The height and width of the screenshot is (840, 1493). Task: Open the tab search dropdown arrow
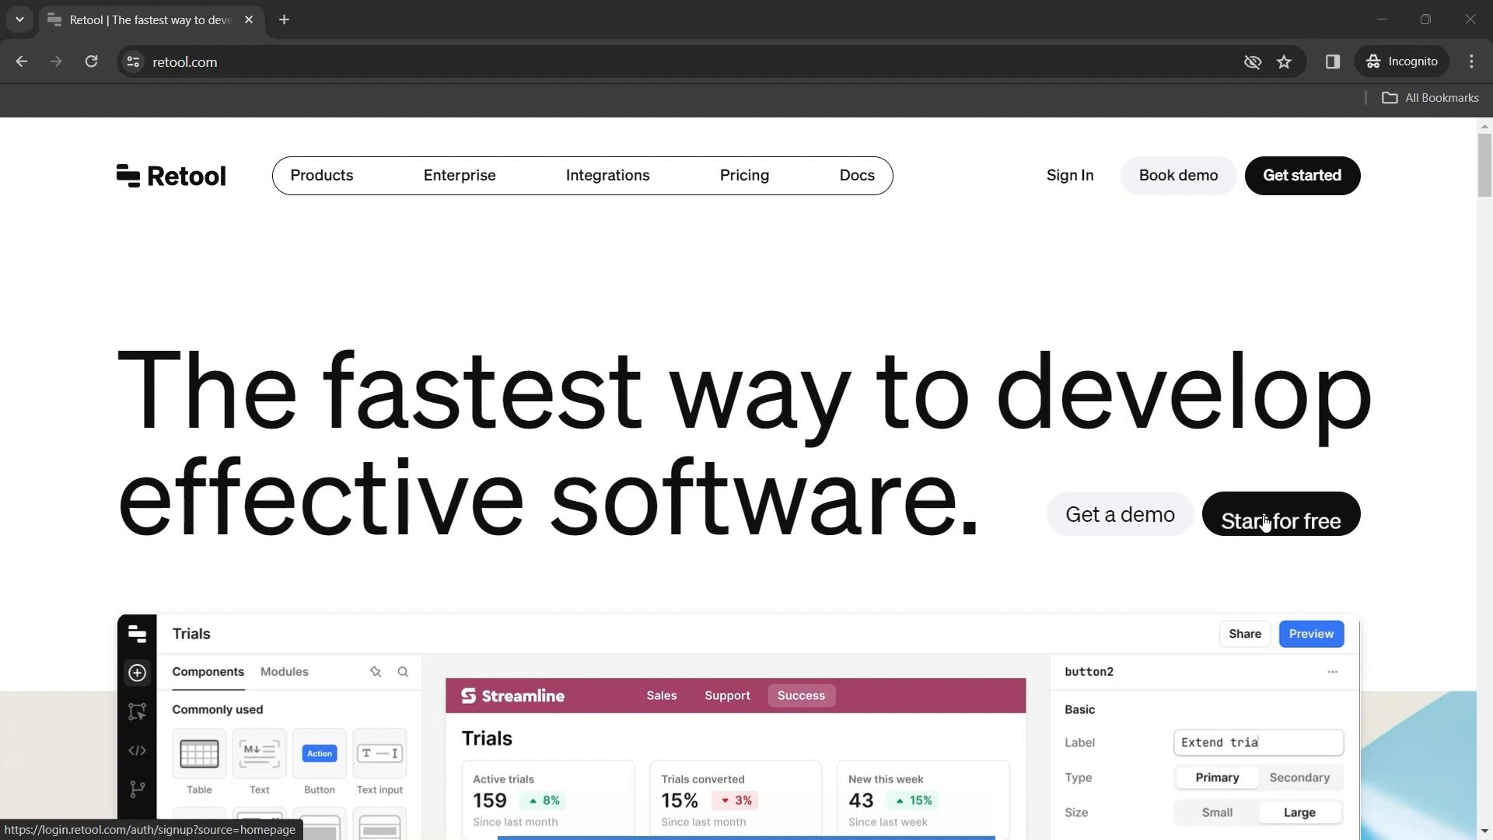[19, 19]
